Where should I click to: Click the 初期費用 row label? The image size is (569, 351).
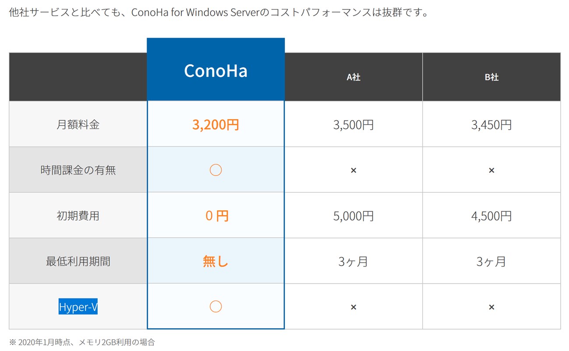click(78, 216)
